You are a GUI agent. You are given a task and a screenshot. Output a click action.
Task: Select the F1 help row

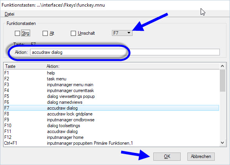(x=111, y=73)
